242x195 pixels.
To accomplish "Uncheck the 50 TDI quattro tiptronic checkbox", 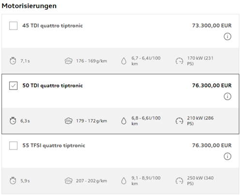I will [x=14, y=86].
